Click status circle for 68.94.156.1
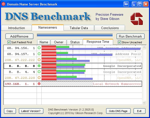150x118 pixels. [x=39, y=48]
